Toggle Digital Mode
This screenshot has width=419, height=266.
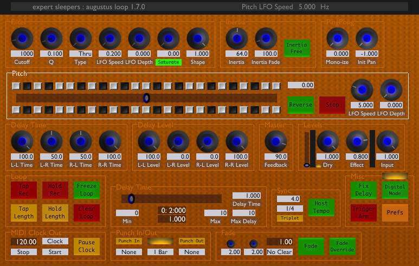tap(395, 190)
